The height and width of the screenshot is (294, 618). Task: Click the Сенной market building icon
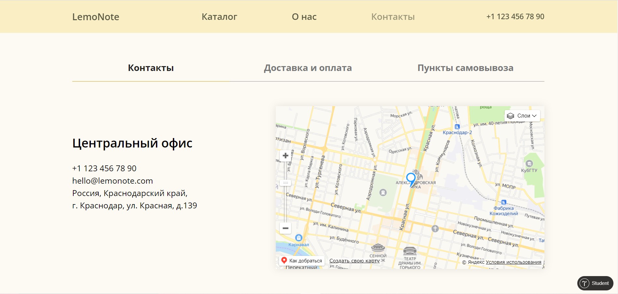(x=378, y=248)
